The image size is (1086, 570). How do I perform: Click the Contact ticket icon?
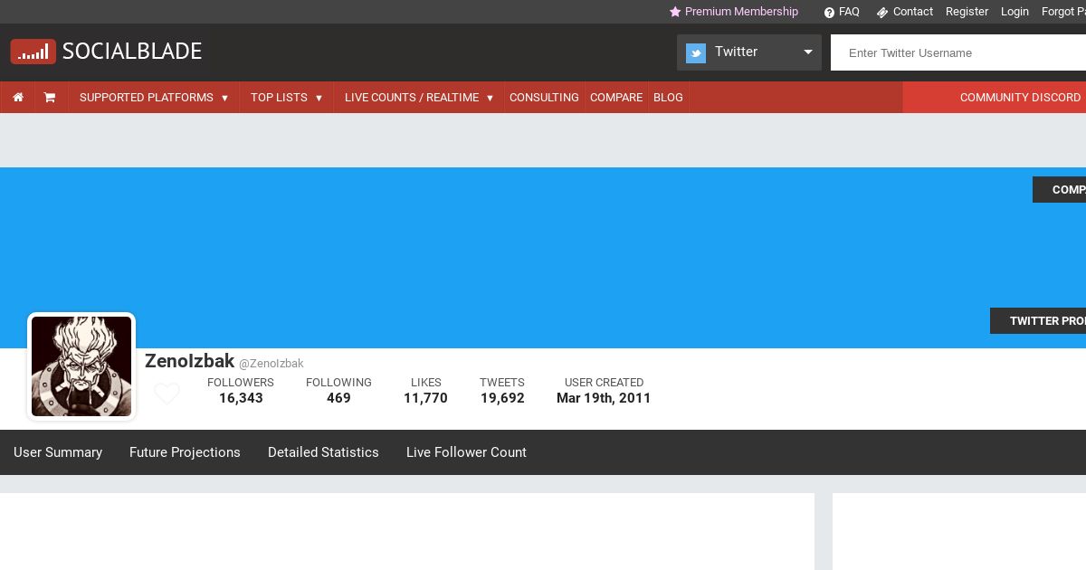pos(882,13)
